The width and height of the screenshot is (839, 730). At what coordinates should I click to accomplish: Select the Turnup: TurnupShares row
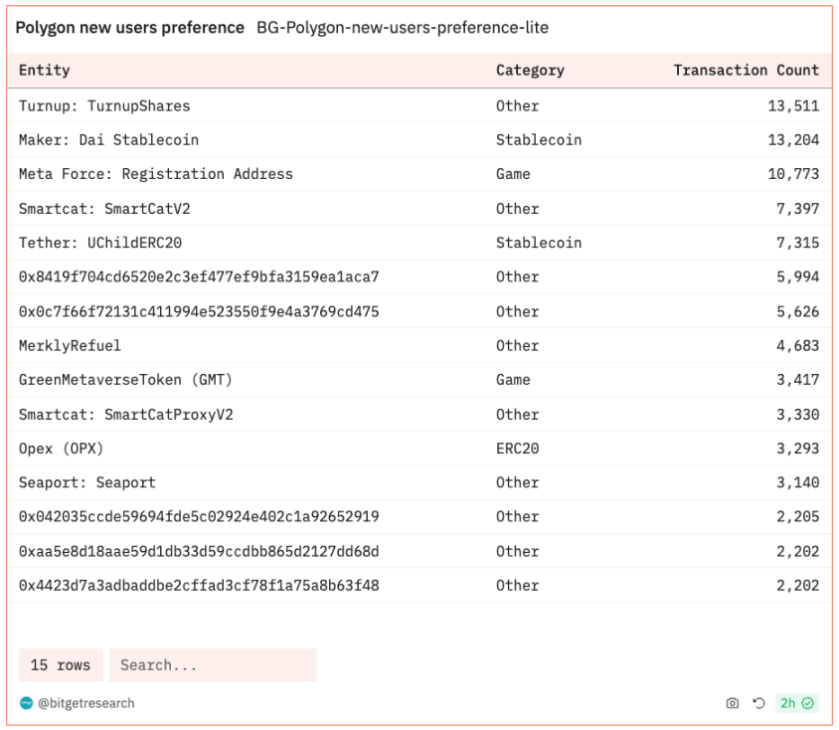[x=104, y=106]
